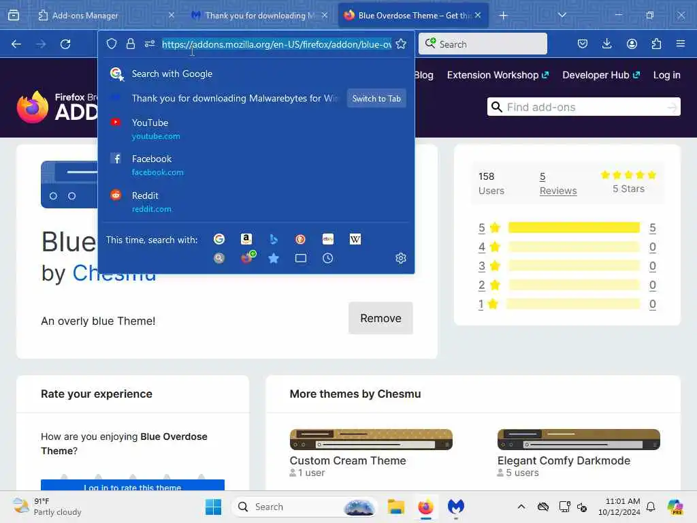The height and width of the screenshot is (523, 697).
Task: Click the Find add-ons search field
Action: 583,107
